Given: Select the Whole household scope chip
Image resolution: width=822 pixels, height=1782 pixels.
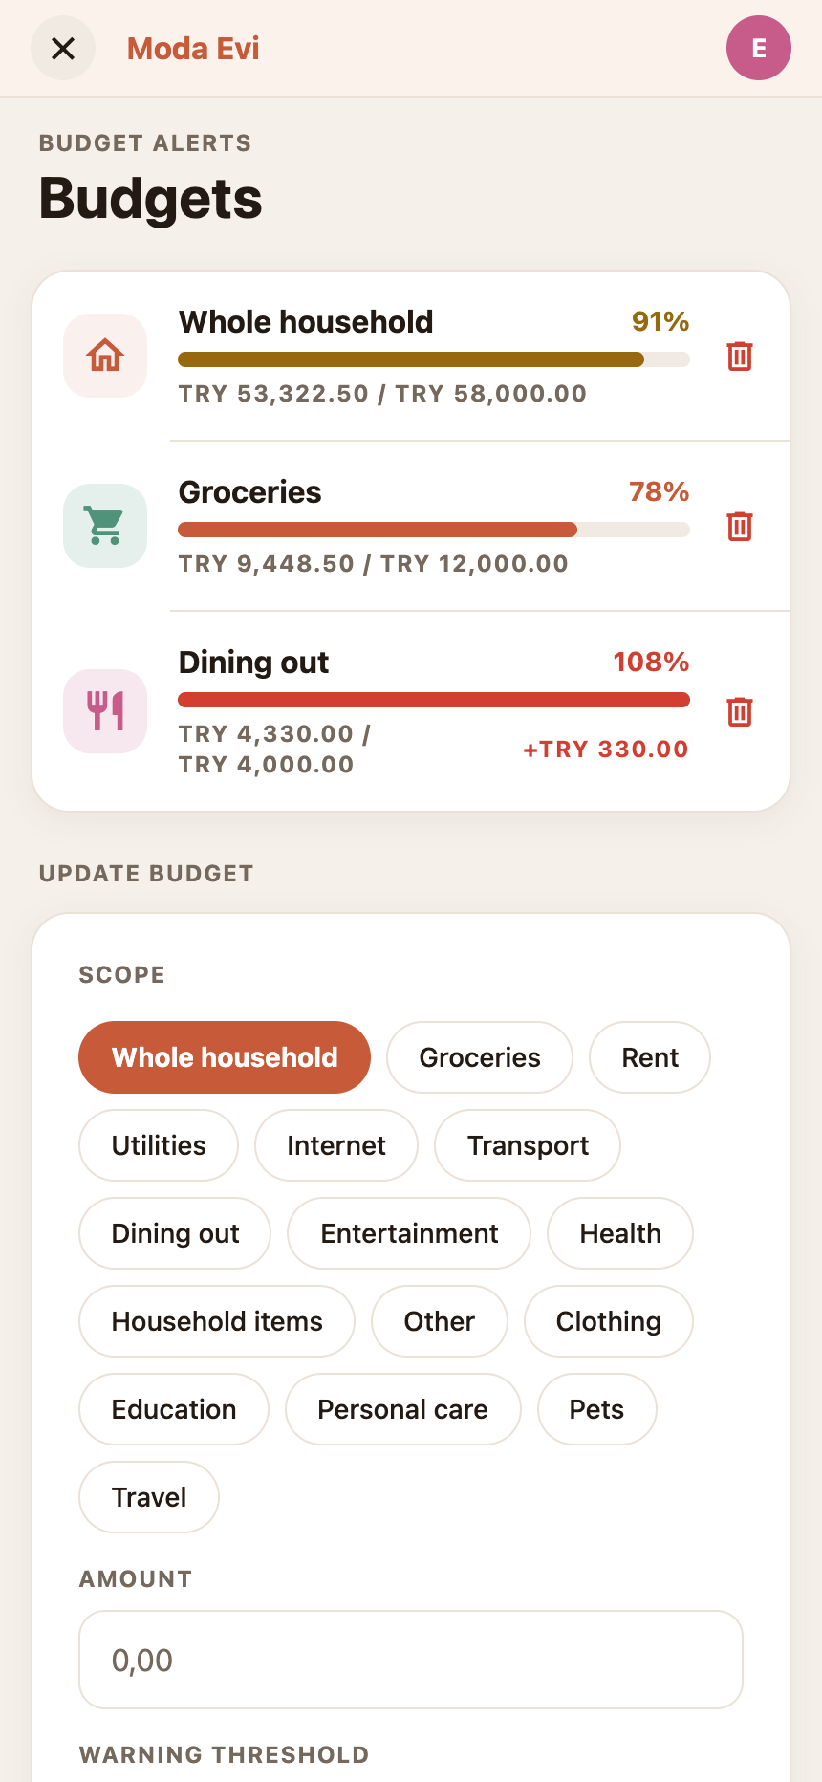Looking at the screenshot, I should point(225,1057).
